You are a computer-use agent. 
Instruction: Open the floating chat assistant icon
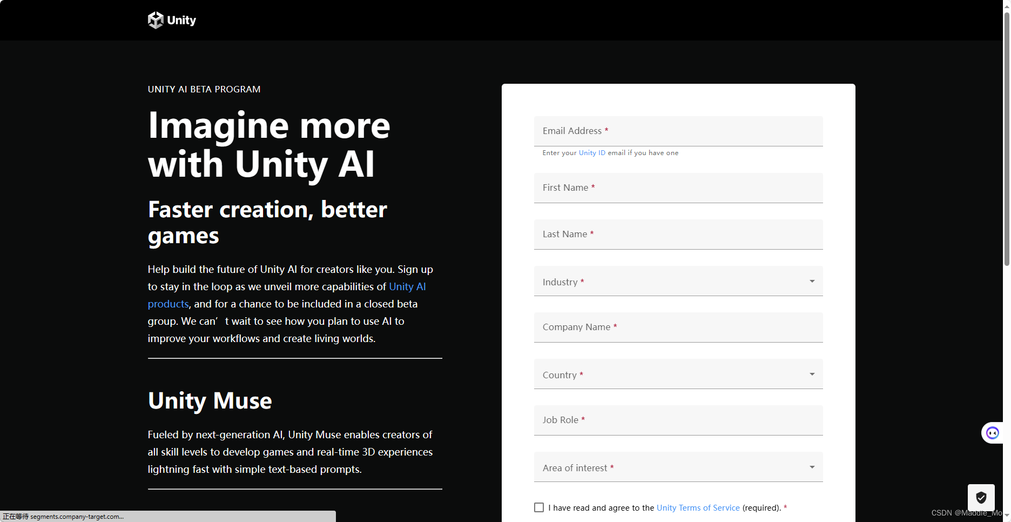coord(993,433)
